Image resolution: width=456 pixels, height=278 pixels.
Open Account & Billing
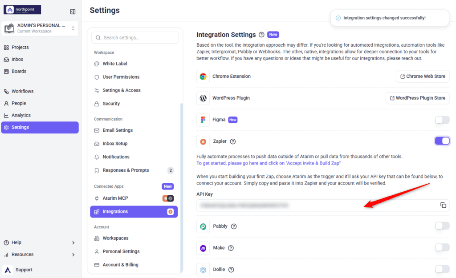(134, 265)
